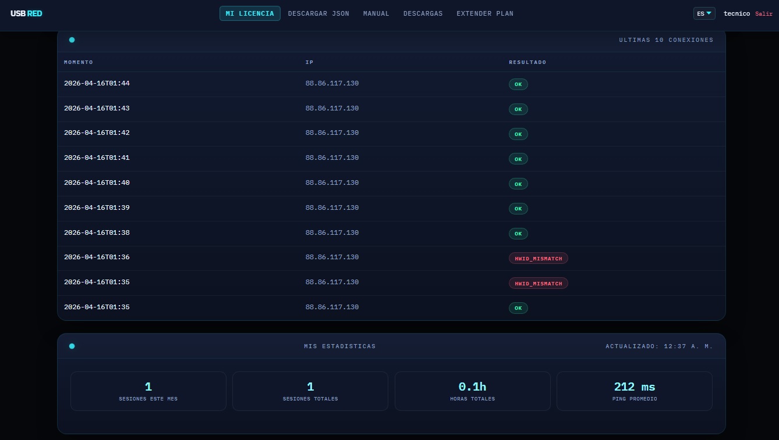Click HWID_MISMATCH badge at 01:36
Viewport: 779px width, 440px height.
[538, 258]
